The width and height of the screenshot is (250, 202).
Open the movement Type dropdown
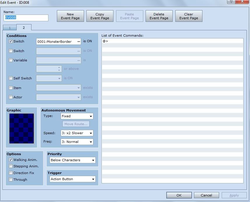[x=77, y=116]
